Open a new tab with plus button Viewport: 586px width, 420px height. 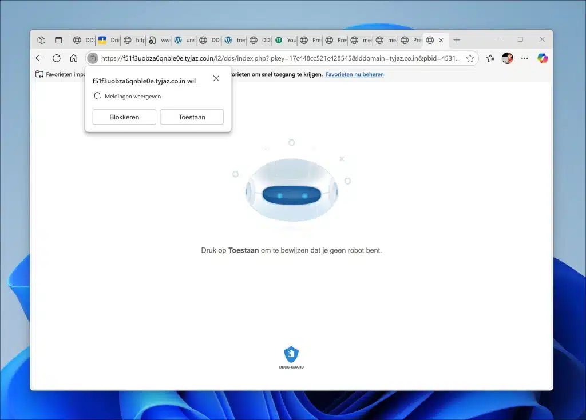(x=457, y=40)
